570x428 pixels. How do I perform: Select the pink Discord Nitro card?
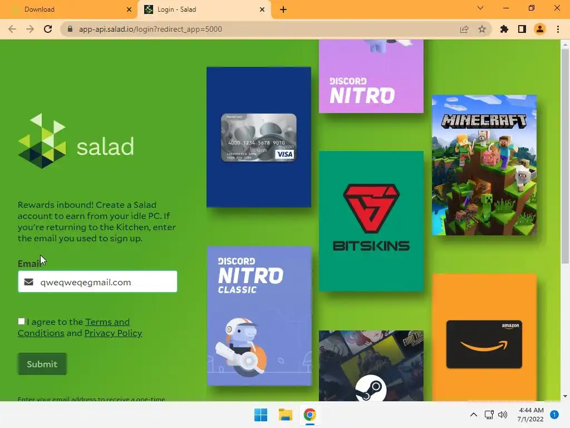(371, 76)
